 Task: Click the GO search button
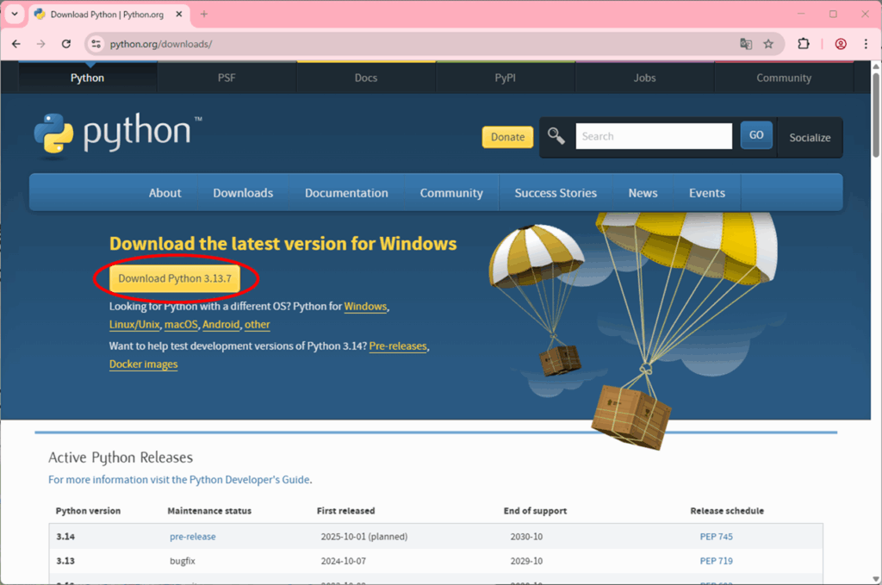[756, 135]
